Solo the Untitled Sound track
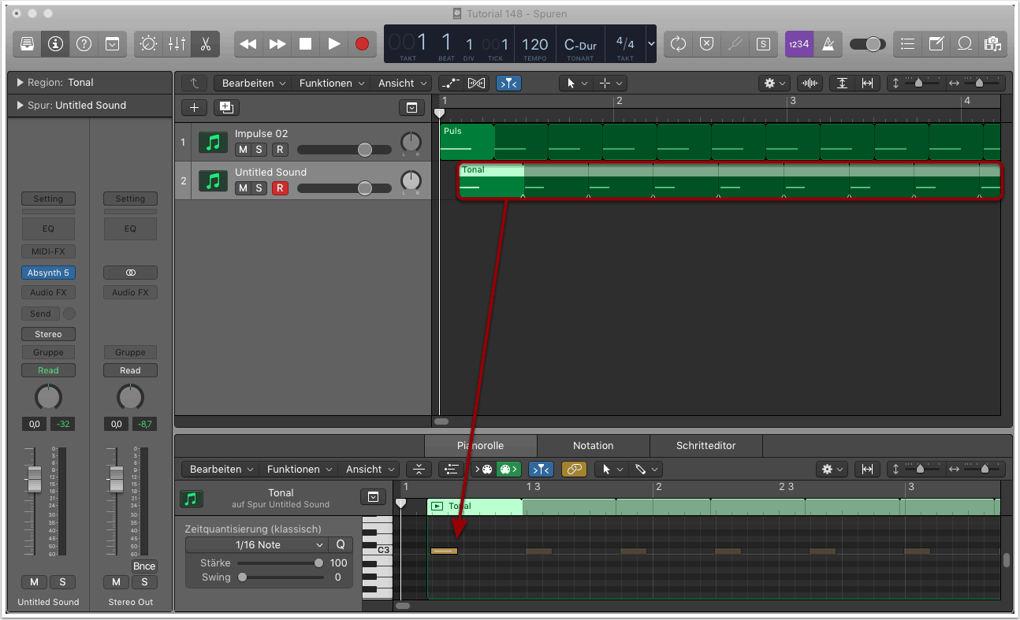Screen dimensions: 1020x620 click(x=259, y=188)
